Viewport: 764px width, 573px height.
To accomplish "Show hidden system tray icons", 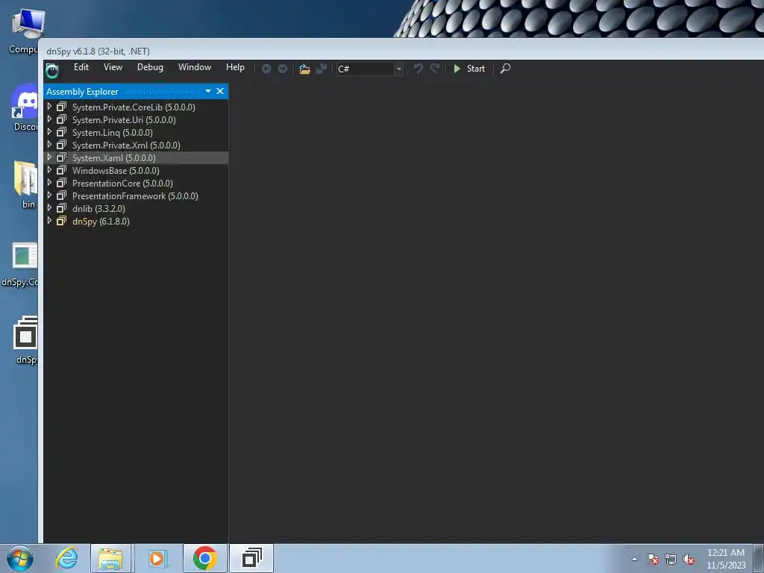I will pos(634,560).
